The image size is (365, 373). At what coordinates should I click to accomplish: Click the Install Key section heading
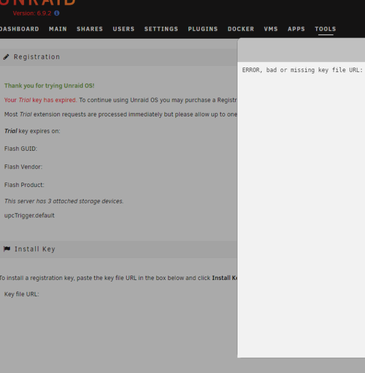pyautogui.click(x=35, y=249)
